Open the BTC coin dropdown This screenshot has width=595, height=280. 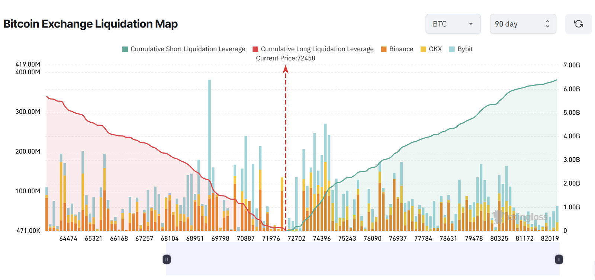453,24
